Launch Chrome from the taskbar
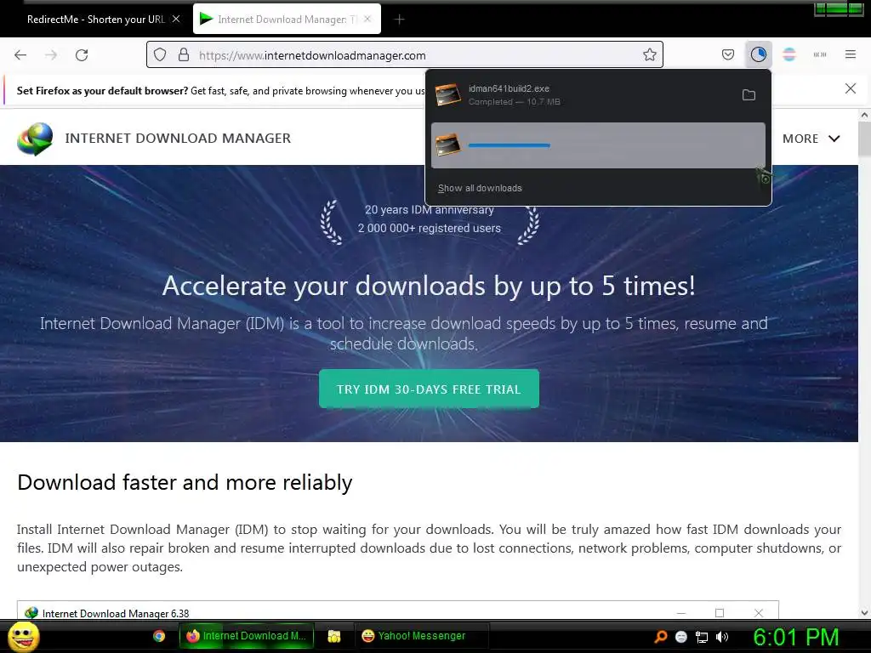This screenshot has height=653, width=871. pos(159,636)
